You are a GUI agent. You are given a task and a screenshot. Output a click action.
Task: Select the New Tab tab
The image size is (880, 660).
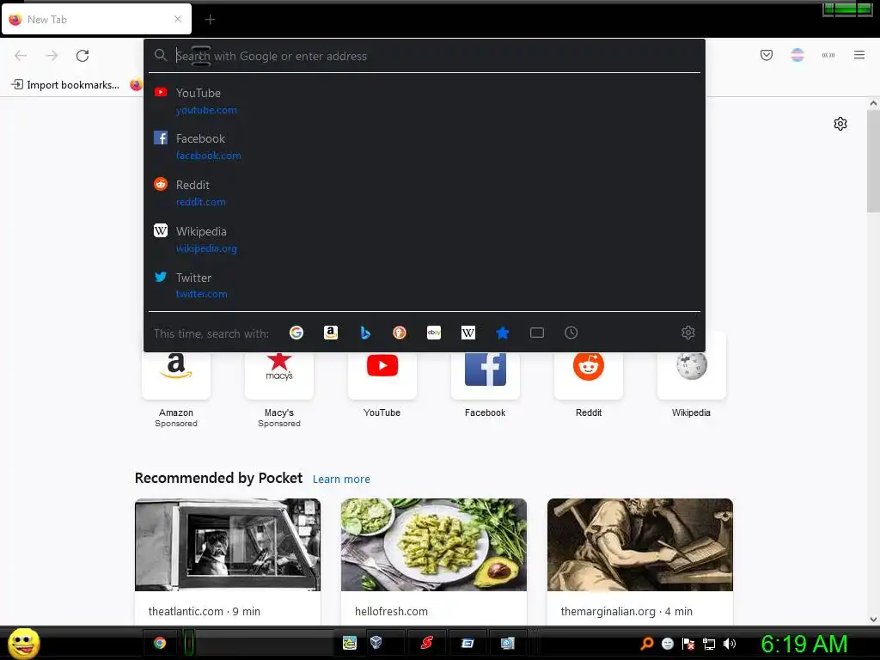96,19
